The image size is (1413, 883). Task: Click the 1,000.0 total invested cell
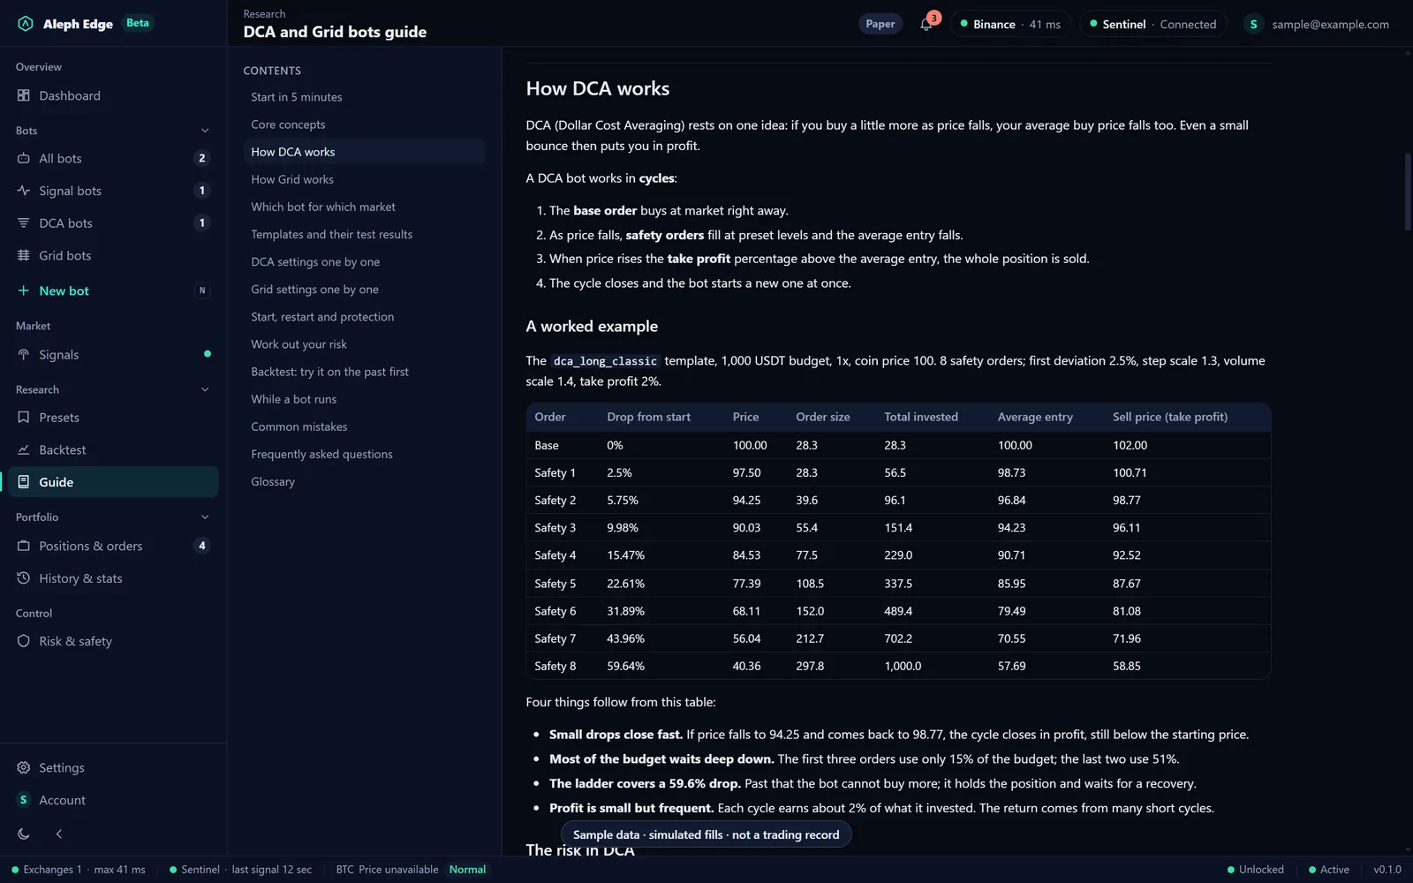coord(903,666)
